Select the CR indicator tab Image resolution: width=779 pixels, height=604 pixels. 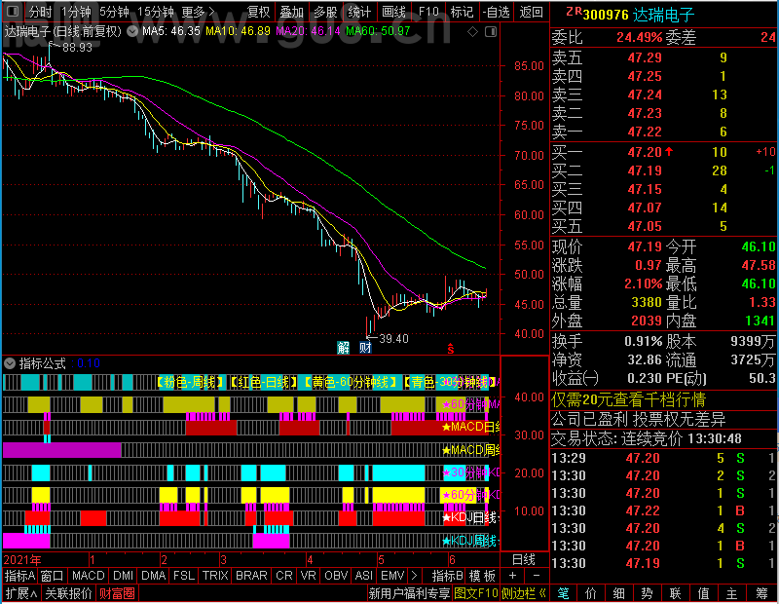(284, 576)
